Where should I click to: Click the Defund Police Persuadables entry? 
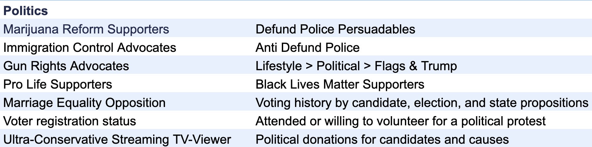coord(335,29)
